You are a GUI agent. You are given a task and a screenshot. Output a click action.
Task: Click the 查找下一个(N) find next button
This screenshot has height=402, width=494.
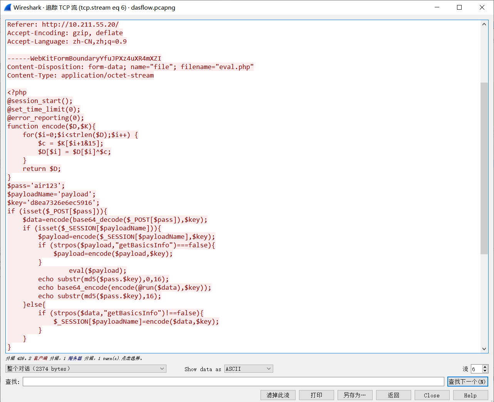(468, 382)
